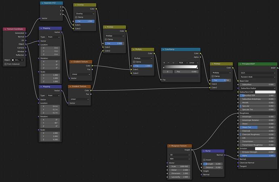Click the Principled BSDF Roughness input socket
Image resolution: width=279 pixels, height=182 pixels.
pyautogui.click(x=238, y=113)
